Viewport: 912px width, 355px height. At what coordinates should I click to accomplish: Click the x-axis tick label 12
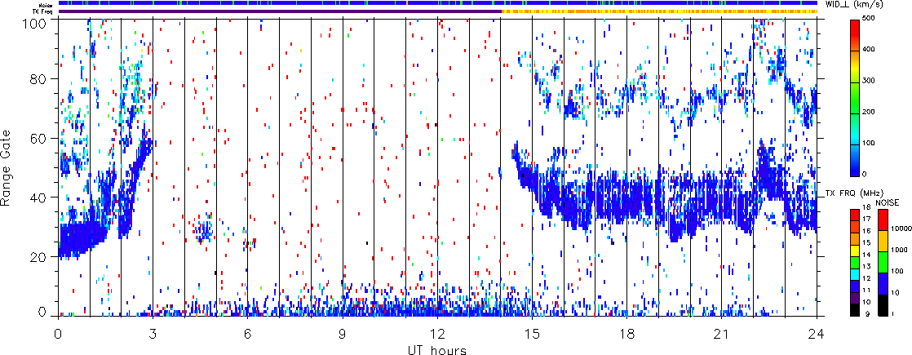coord(437,334)
